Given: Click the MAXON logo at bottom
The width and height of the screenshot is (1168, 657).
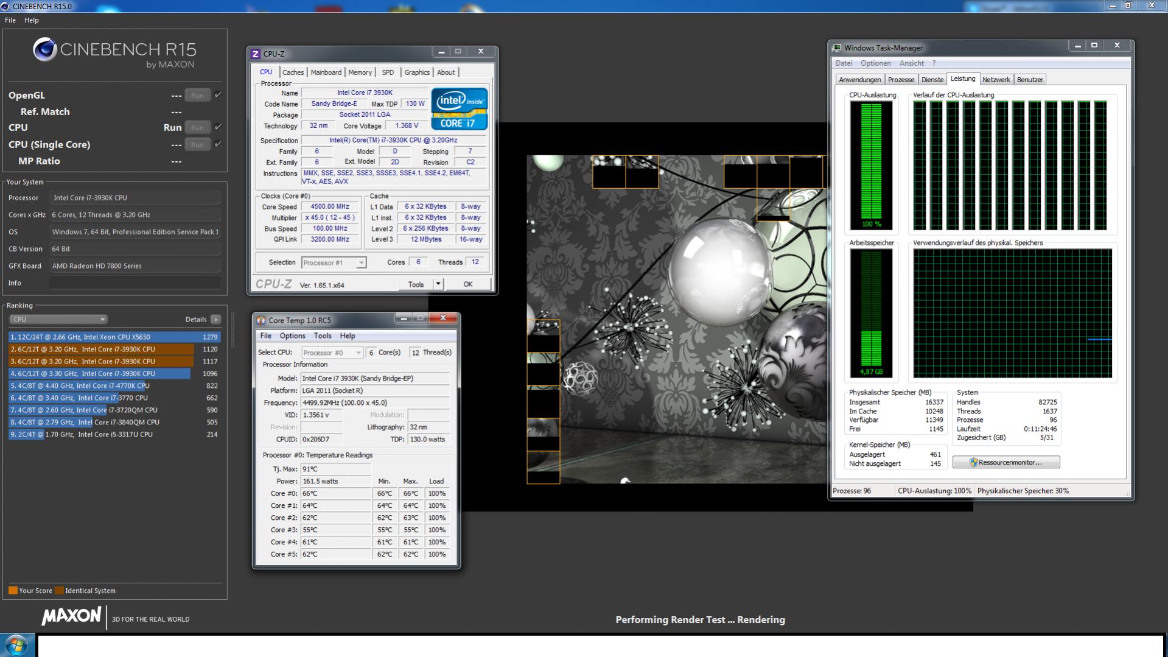Looking at the screenshot, I should [71, 616].
